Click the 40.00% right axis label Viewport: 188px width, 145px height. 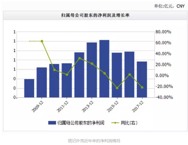[163, 54]
